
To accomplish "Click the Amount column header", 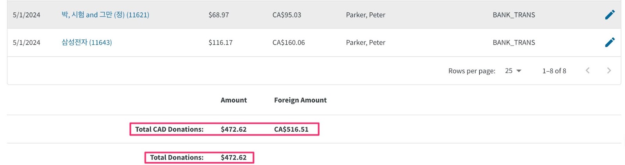I will click(234, 100).
